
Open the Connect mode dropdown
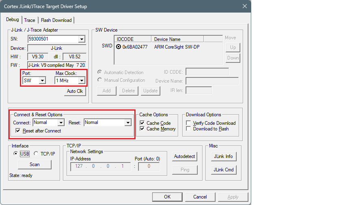[61, 122]
